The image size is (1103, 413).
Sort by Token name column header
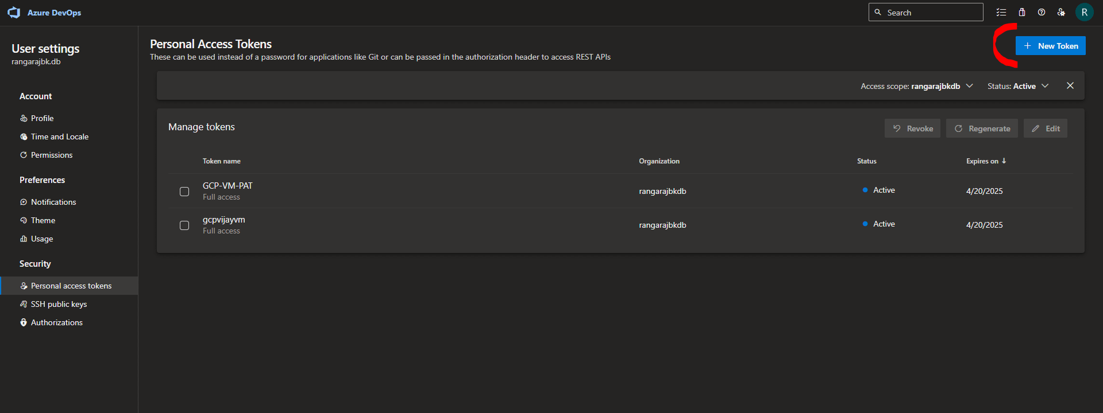222,161
